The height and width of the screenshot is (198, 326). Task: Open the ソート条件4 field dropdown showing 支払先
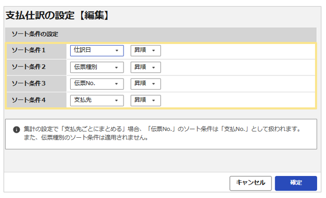pyautogui.click(x=97, y=101)
